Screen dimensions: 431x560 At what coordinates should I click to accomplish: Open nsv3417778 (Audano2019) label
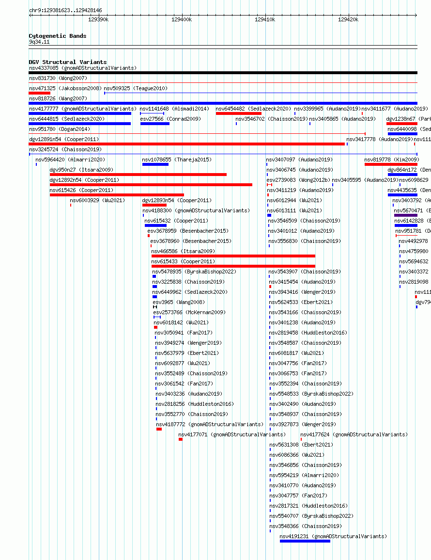380,139
